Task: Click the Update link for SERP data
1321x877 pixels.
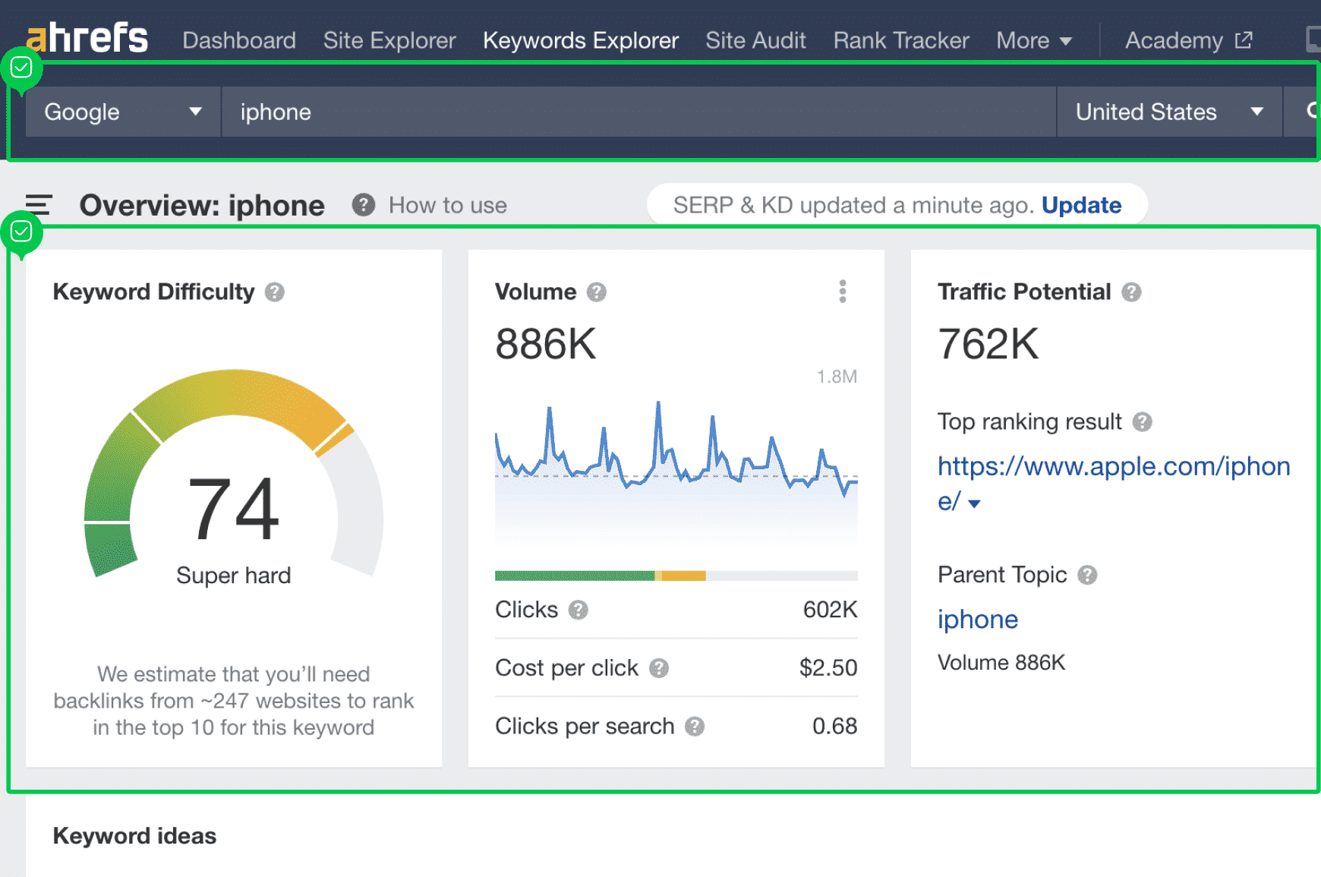Action: point(1081,205)
